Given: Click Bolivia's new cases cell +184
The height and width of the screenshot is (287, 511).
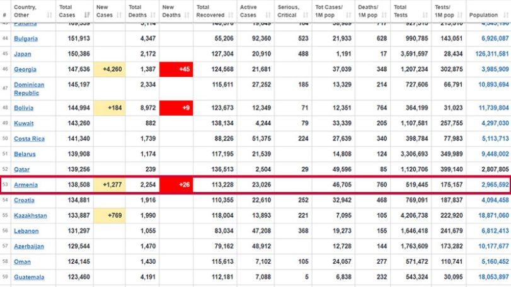Looking at the screenshot, I should 110,108.
